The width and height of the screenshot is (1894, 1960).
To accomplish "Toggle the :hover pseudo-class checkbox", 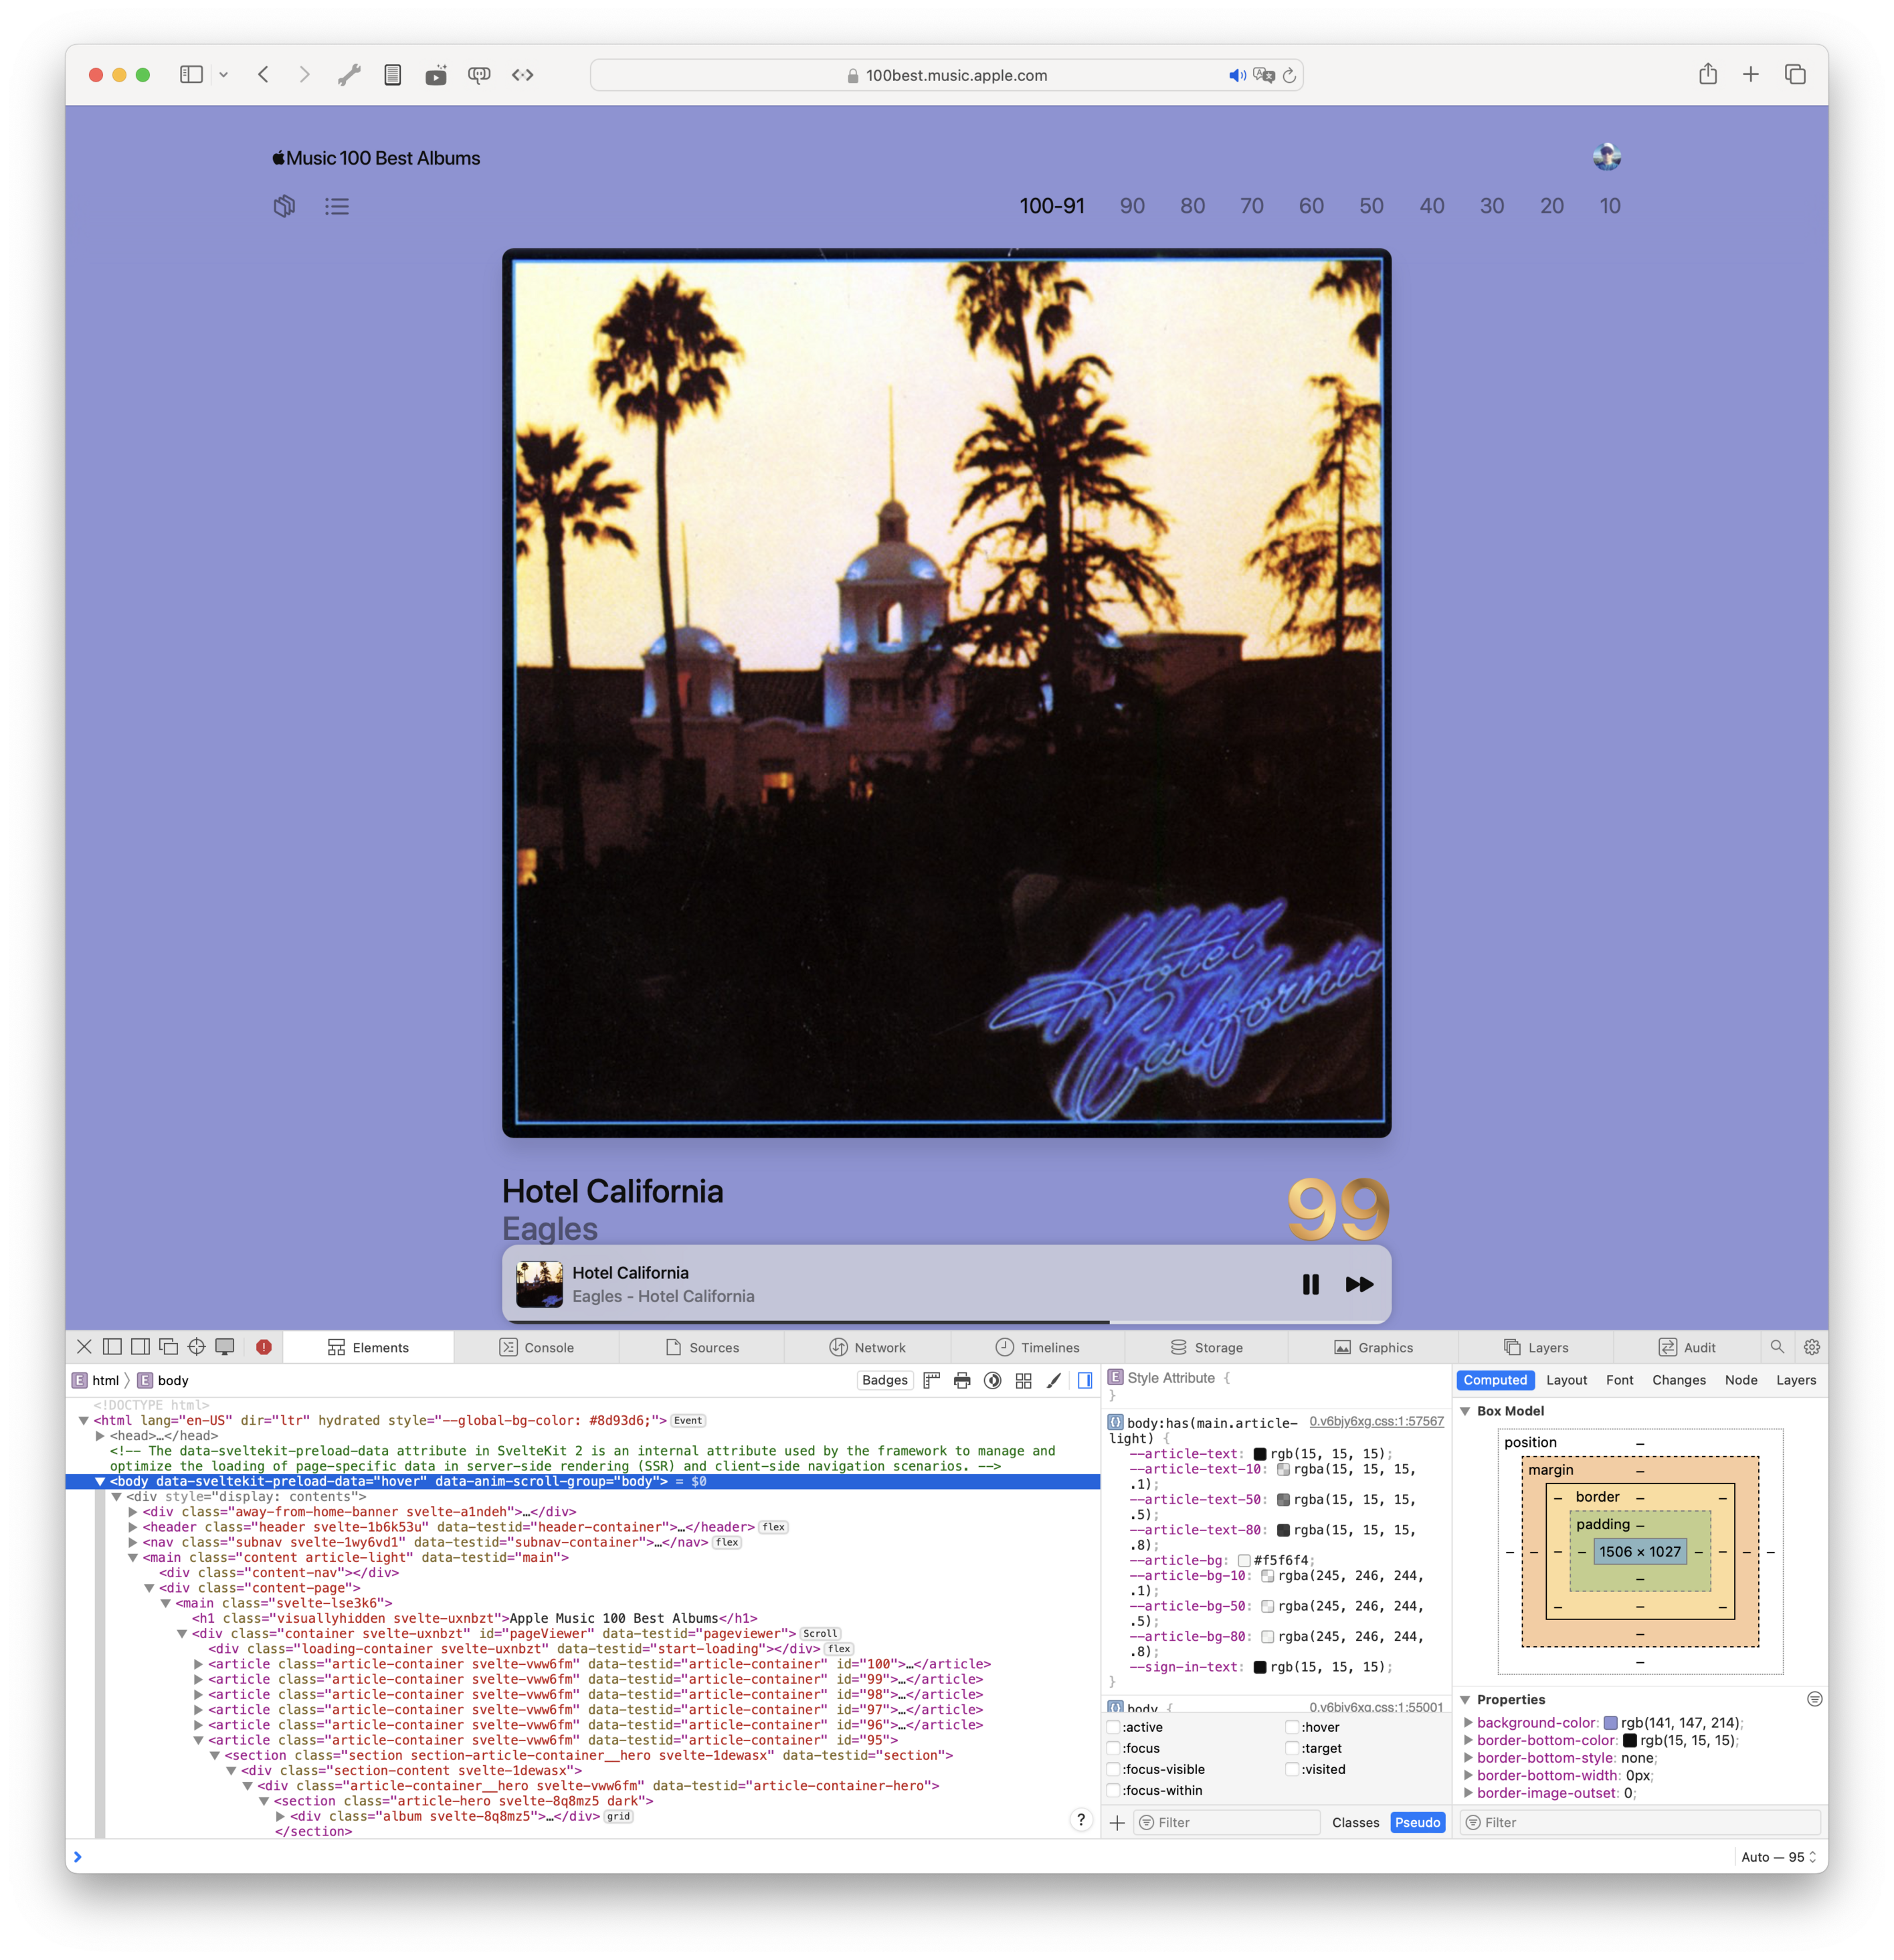I will [1292, 1727].
